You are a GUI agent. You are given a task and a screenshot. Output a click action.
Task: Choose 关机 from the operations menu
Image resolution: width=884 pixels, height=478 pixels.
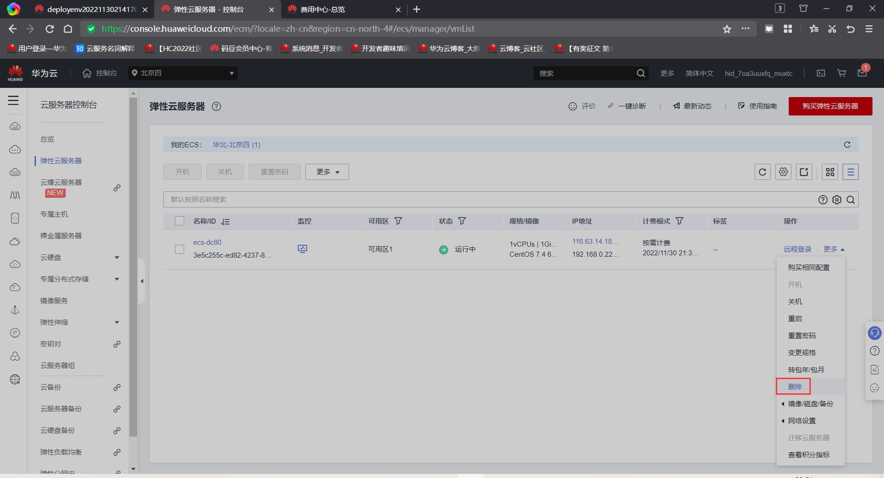coord(795,302)
